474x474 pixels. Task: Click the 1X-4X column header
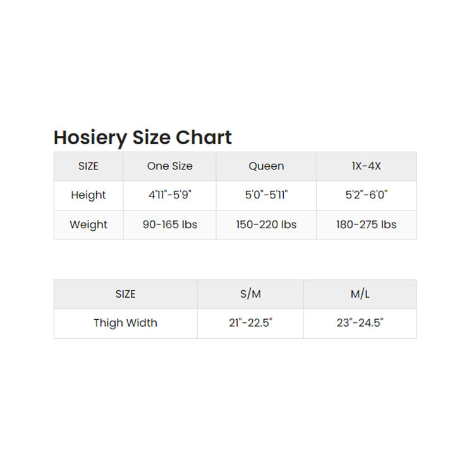coord(367,166)
